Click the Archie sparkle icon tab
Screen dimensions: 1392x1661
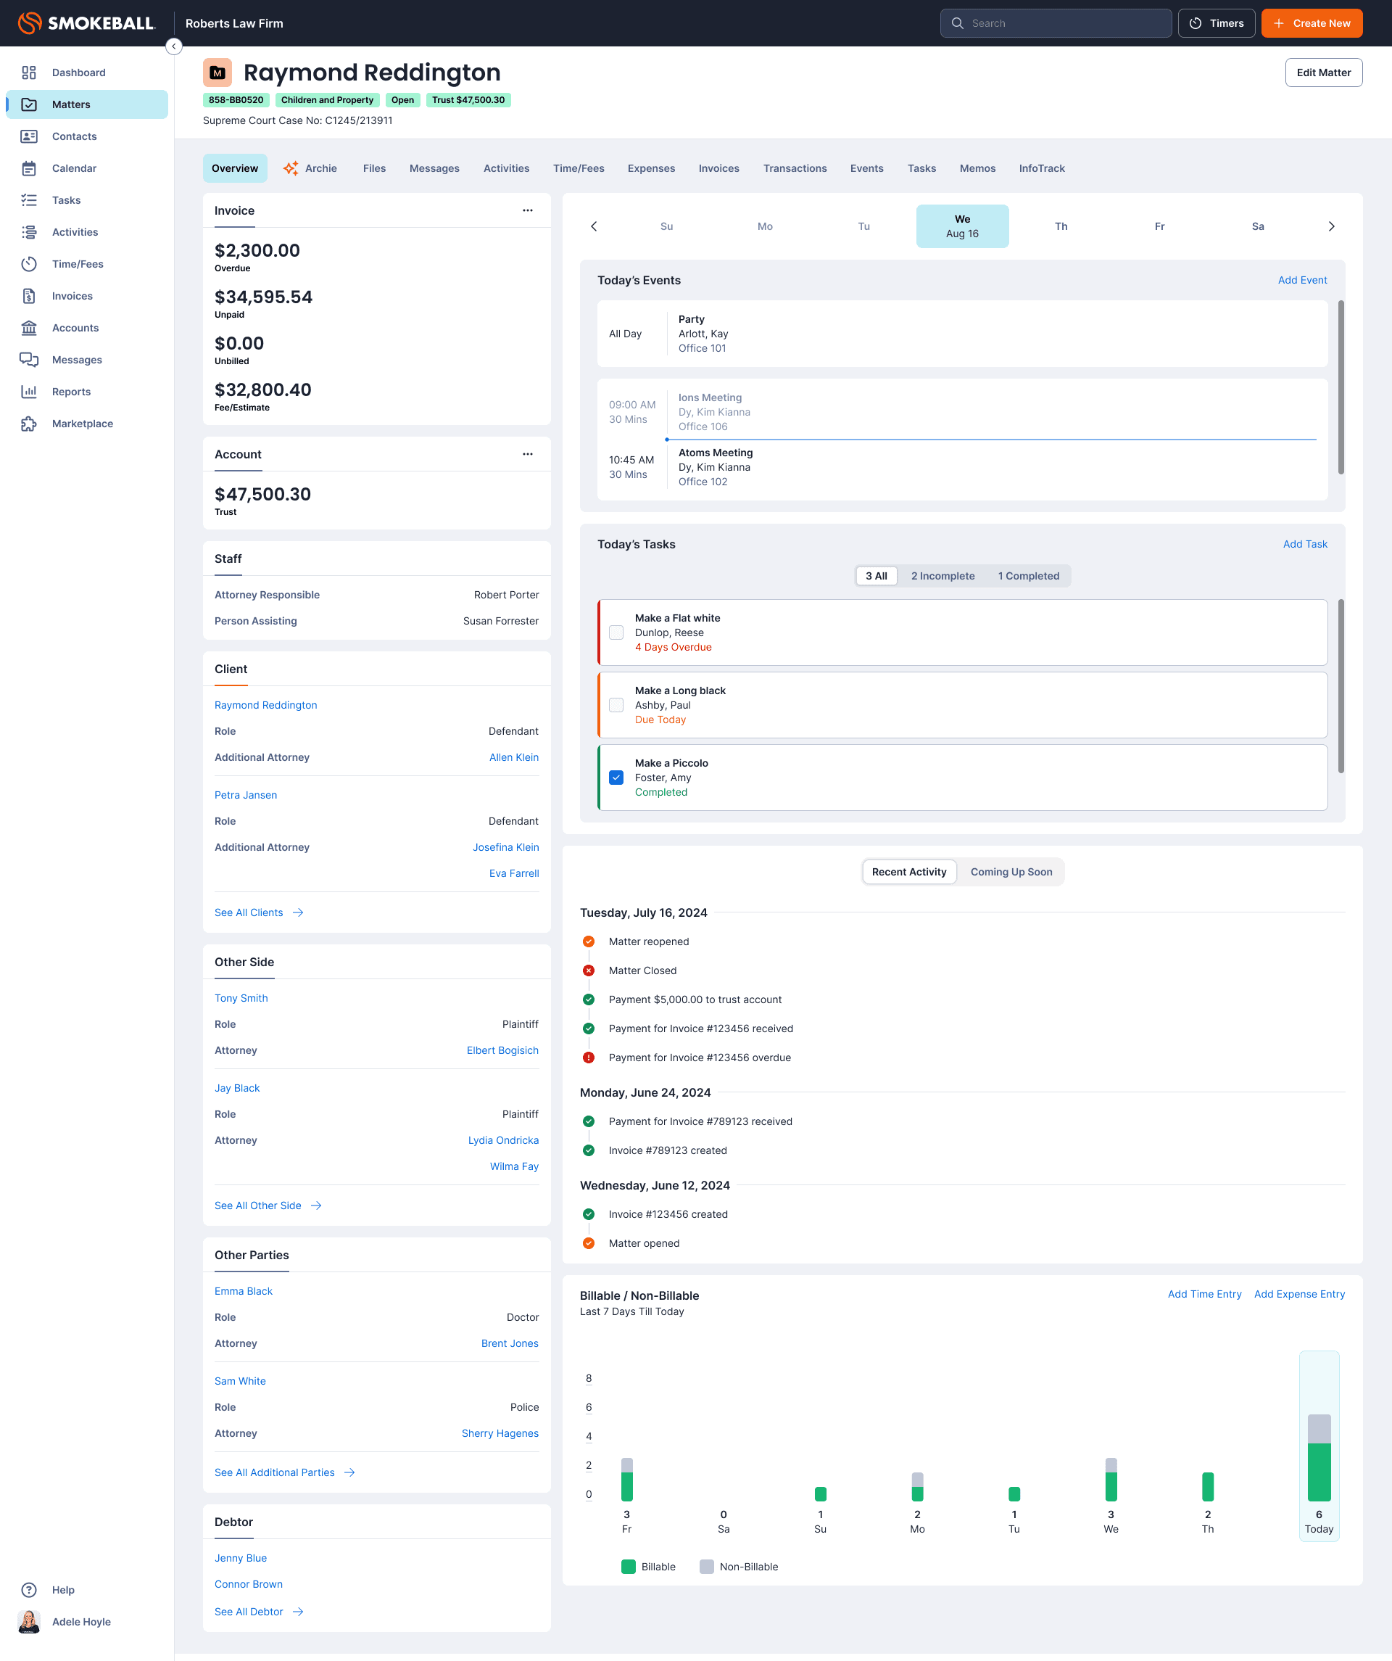coord(291,168)
